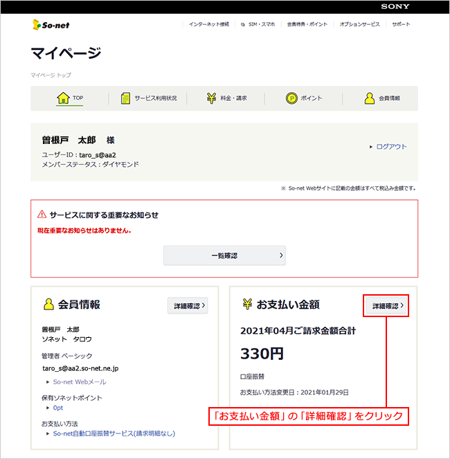
Task: Click the サービスに関する重要なお知らせ heading
Action: click(x=104, y=215)
